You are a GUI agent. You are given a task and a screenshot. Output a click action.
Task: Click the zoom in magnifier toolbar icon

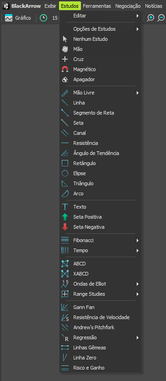tap(150, 18)
